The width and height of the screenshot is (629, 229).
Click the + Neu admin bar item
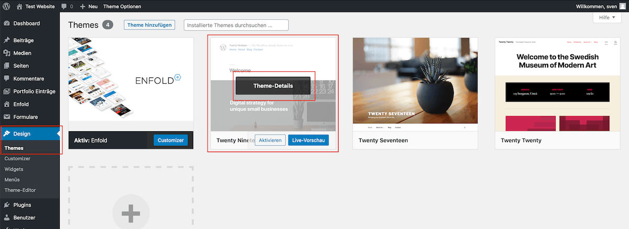click(89, 6)
